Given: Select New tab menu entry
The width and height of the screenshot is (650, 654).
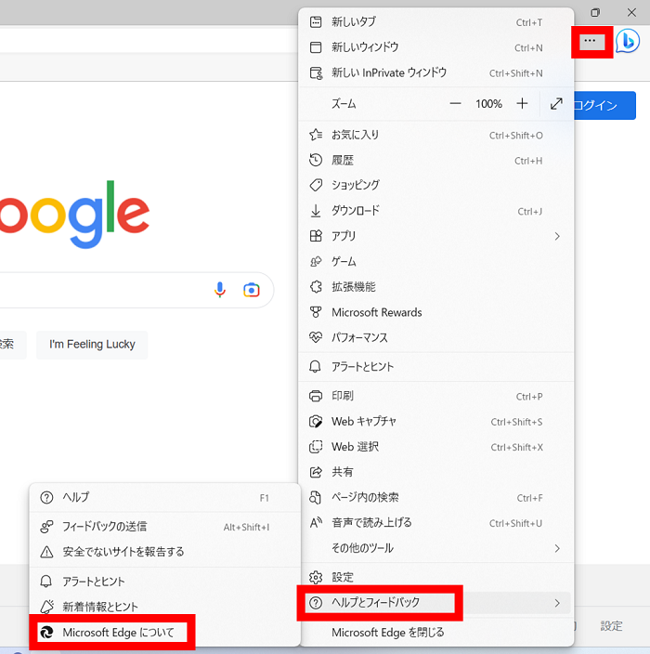Looking at the screenshot, I should (x=436, y=21).
